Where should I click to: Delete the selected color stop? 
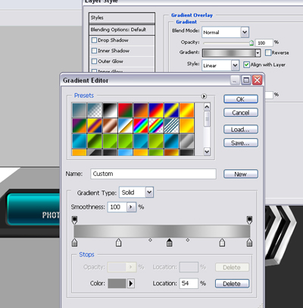(x=232, y=284)
